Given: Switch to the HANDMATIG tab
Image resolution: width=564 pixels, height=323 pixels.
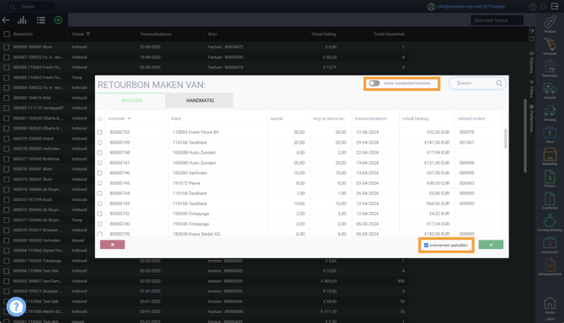Looking at the screenshot, I should [200, 101].
